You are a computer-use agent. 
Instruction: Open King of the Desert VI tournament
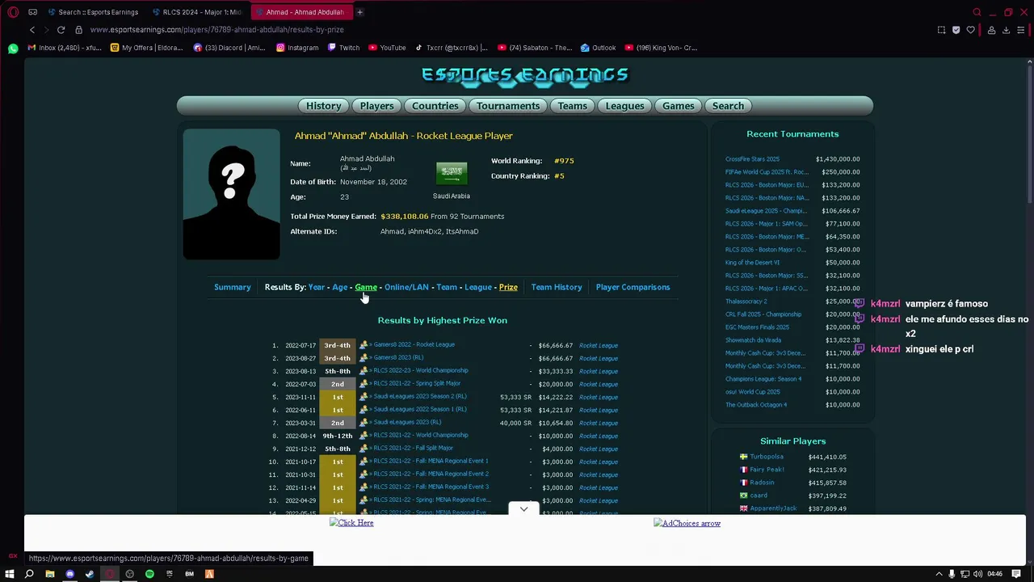(x=752, y=263)
